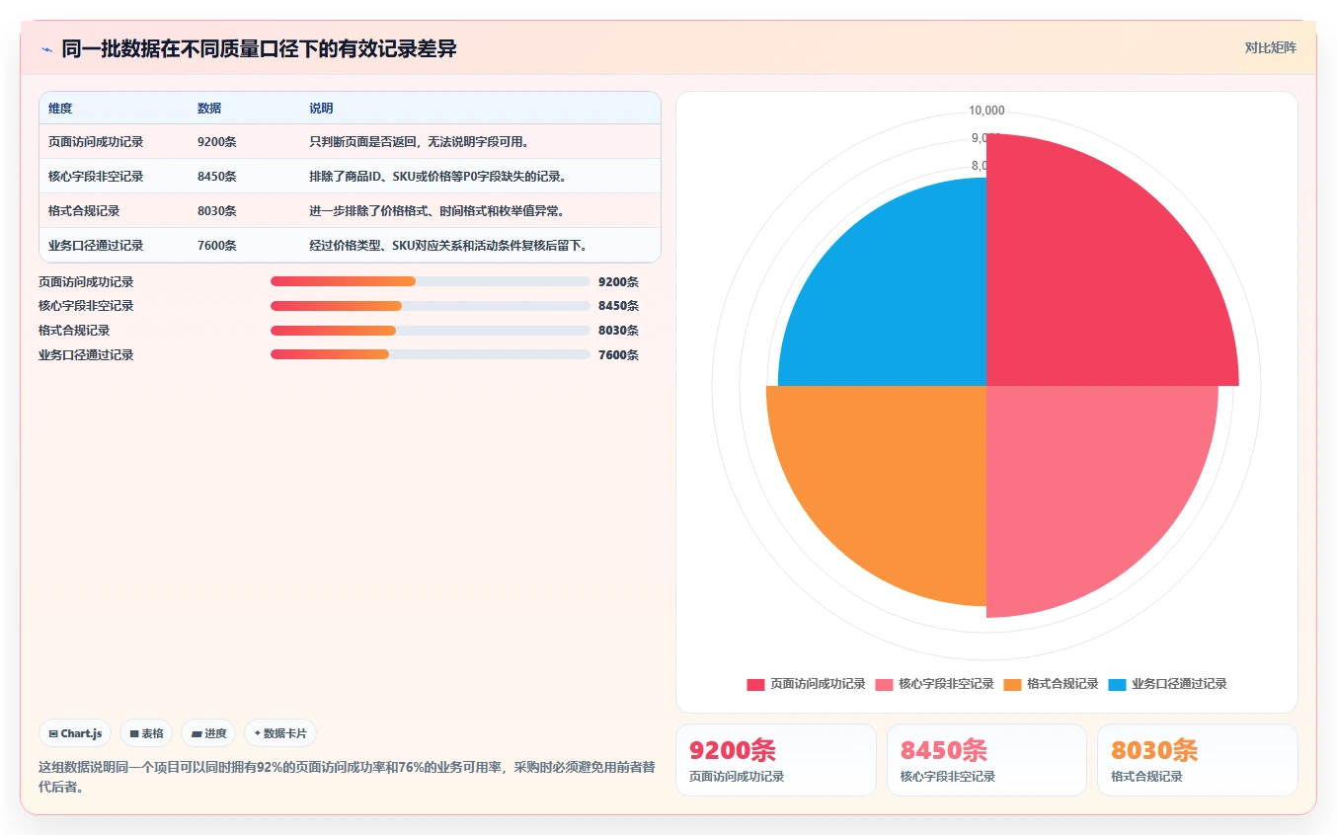Viewport: 1337px width, 835px height.
Task: Click description 进一步排除了价格格式
Action: coord(437,210)
